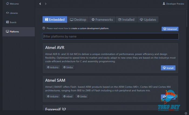Click the Filter platforms by name field
The width and height of the screenshot is (189, 115).
coord(110,36)
